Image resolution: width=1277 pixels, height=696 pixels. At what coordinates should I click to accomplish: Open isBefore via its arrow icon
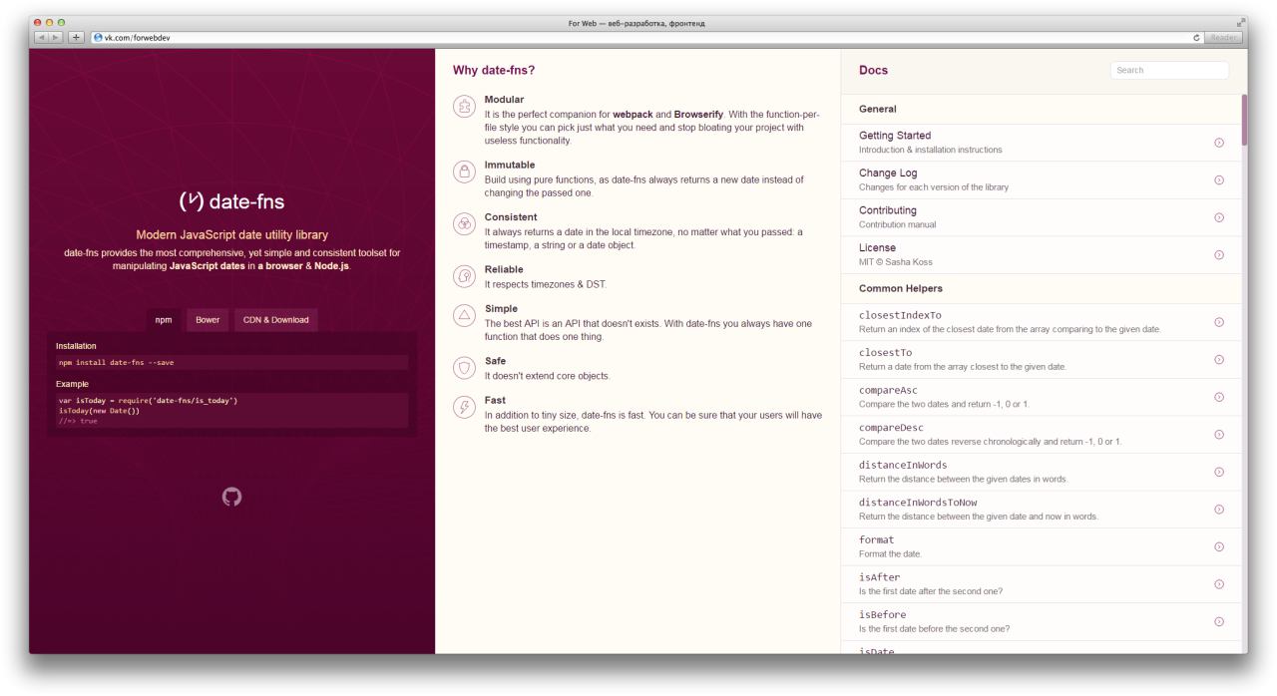[x=1219, y=621]
